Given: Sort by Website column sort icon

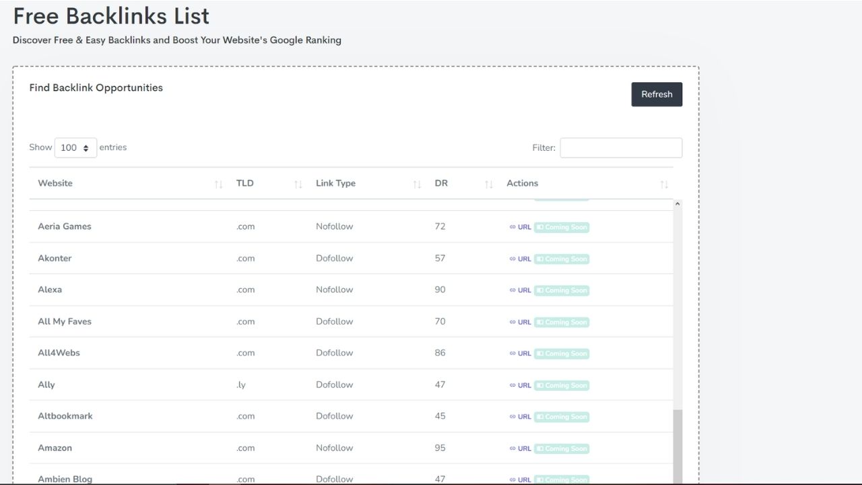Looking at the screenshot, I should pyautogui.click(x=218, y=184).
